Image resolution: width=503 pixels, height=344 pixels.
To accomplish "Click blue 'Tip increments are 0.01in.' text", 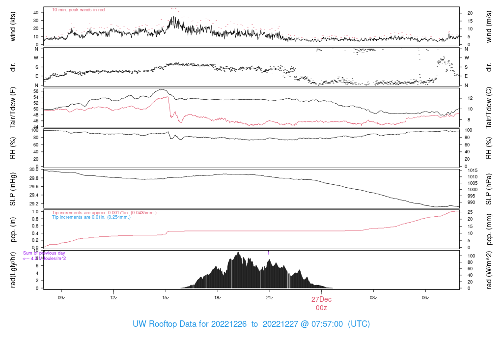I will pos(91,217).
